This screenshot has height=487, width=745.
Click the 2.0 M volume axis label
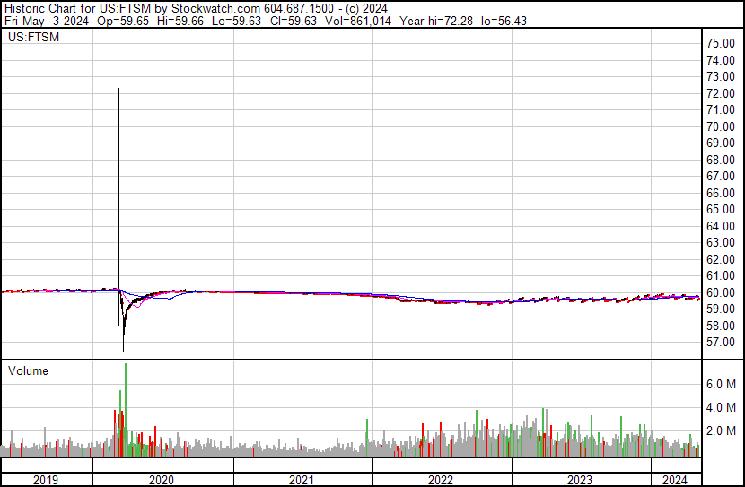point(723,430)
